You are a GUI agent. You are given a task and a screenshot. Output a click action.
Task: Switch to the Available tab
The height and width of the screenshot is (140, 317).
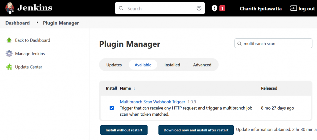click(x=143, y=65)
